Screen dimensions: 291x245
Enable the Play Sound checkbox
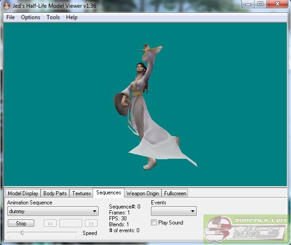(x=154, y=223)
